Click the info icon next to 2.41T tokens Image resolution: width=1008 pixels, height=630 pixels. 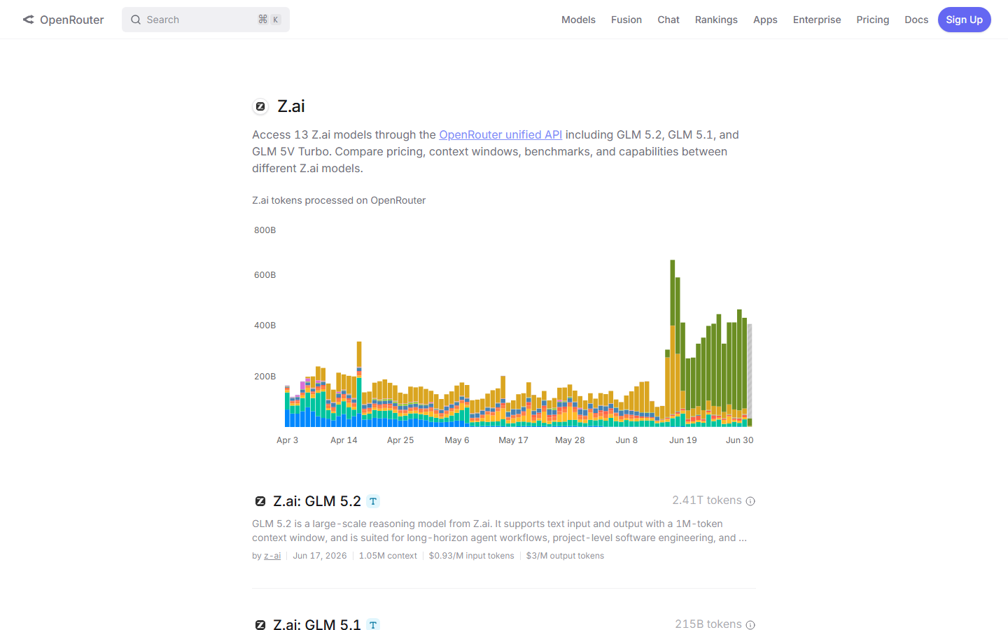pyautogui.click(x=750, y=501)
